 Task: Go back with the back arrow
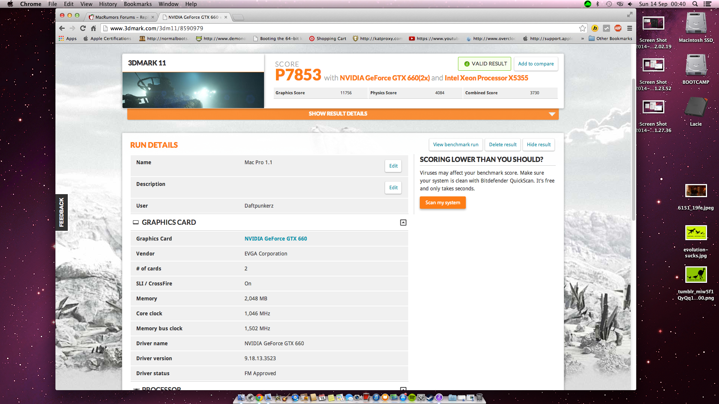click(x=62, y=28)
